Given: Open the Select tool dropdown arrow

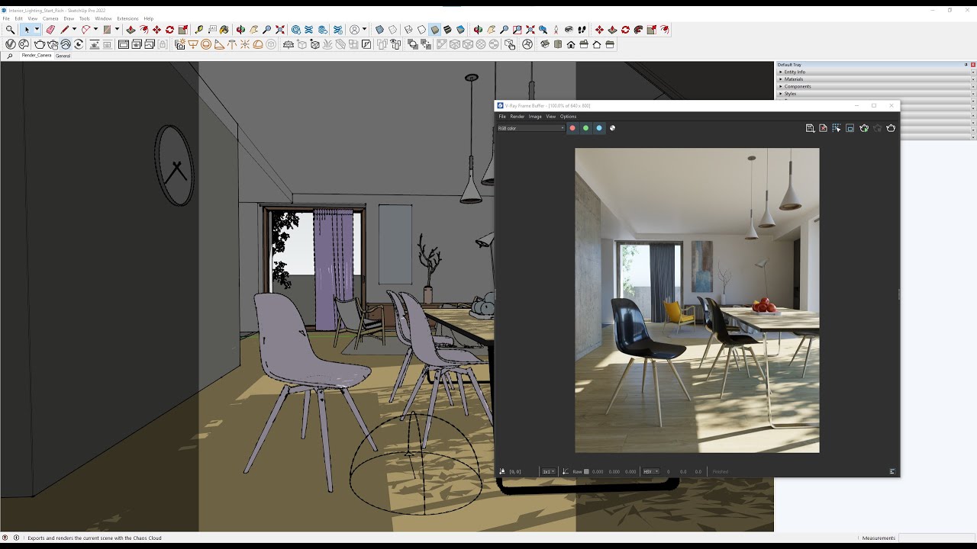Looking at the screenshot, I should click(37, 30).
